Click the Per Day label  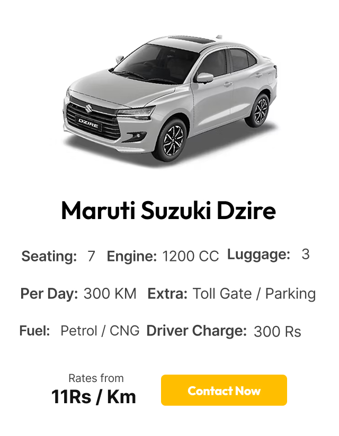(49, 294)
